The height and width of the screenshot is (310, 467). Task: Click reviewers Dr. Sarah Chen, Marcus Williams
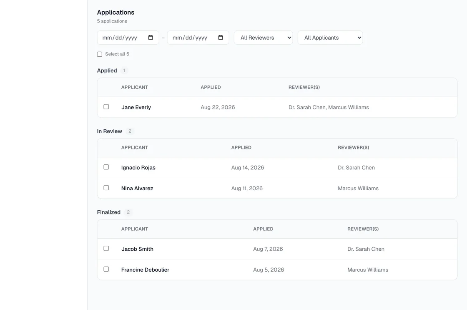click(329, 107)
